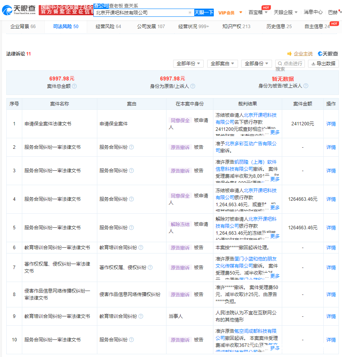Expand 更多 in row 3 judgment result

[275, 179]
